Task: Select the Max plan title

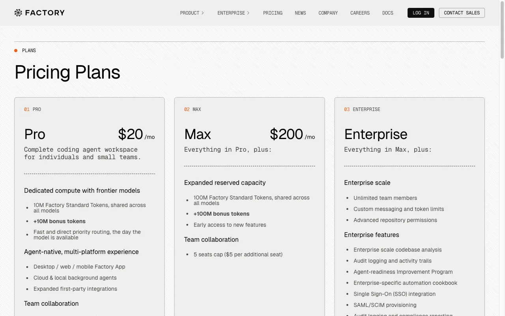Action: (x=198, y=134)
